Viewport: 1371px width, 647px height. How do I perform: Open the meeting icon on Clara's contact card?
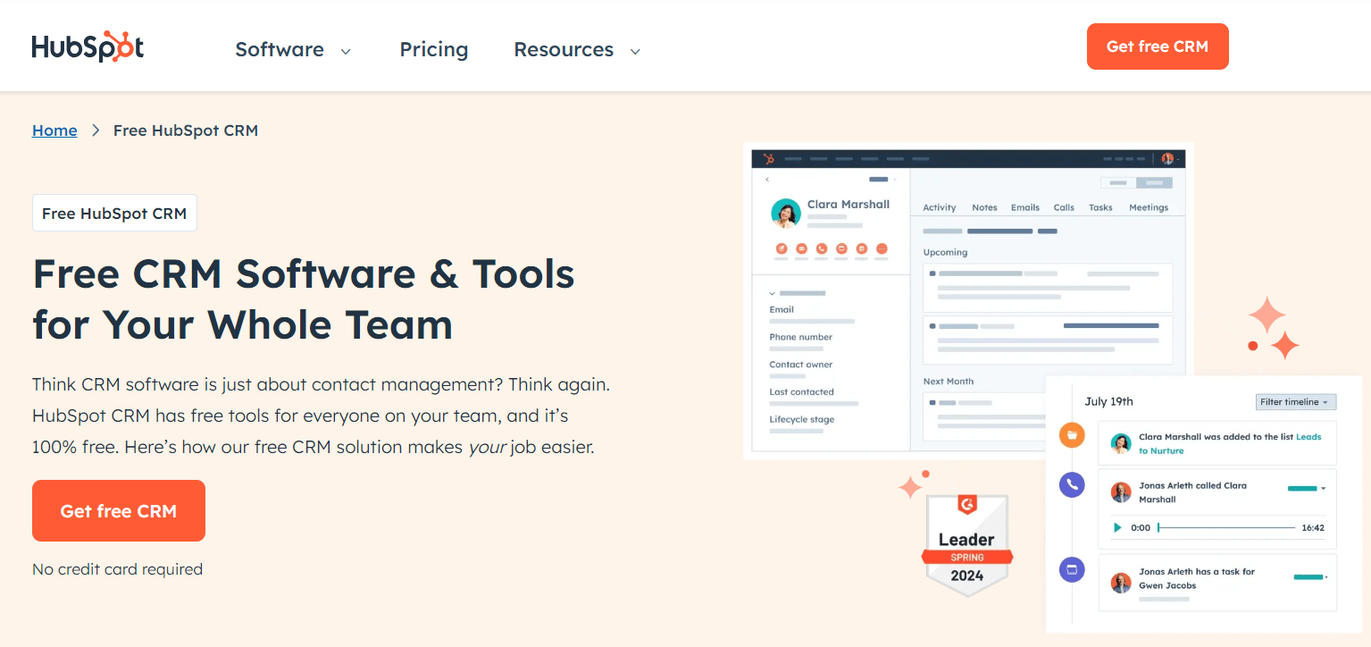point(862,248)
